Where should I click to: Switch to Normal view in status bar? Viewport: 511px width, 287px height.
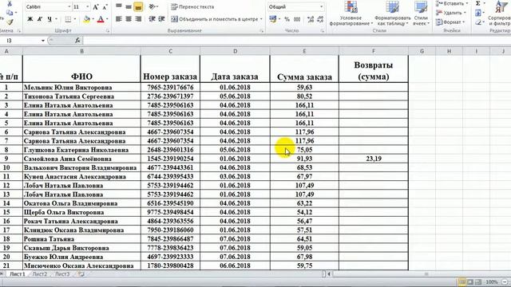pos(462,281)
